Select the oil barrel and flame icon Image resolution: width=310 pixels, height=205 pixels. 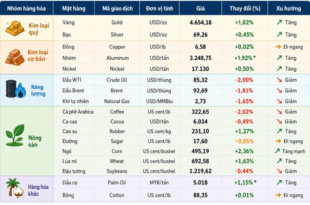coord(16,89)
